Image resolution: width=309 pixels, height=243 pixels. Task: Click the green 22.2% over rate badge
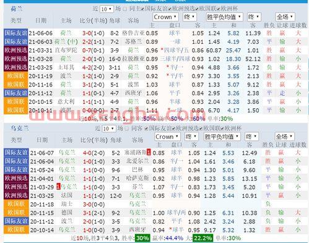pyautogui.click(x=202, y=238)
